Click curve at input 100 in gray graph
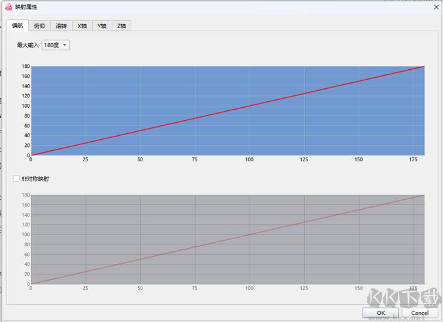443x322 pixels. click(249, 234)
